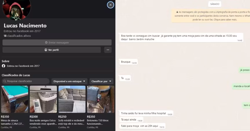Image resolution: width=250 pixels, height=131 pixels.
Task: Click the Lucas Nacimento profile avatar
Action: pyautogui.click(x=16, y=9)
